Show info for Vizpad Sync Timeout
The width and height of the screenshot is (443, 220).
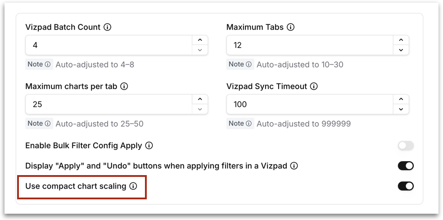tap(314, 86)
